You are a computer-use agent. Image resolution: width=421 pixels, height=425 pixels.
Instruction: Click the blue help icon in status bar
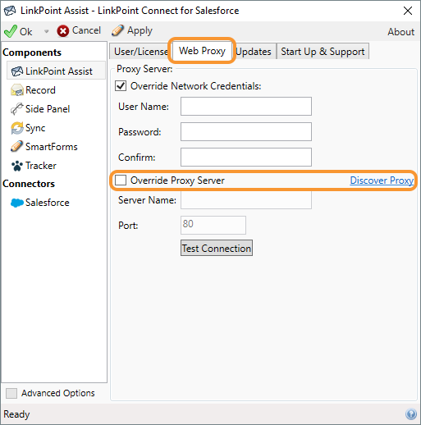[411, 414]
